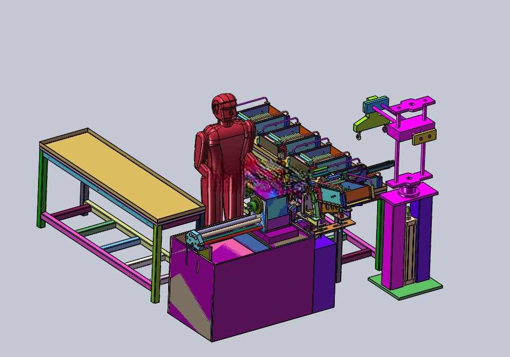Click the magenta top plate of the press

click(412, 104)
